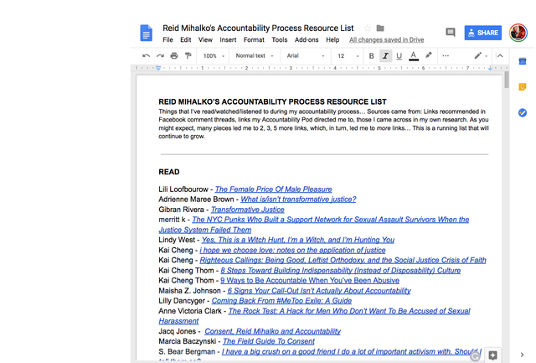Click the document's main heading text

(272, 101)
